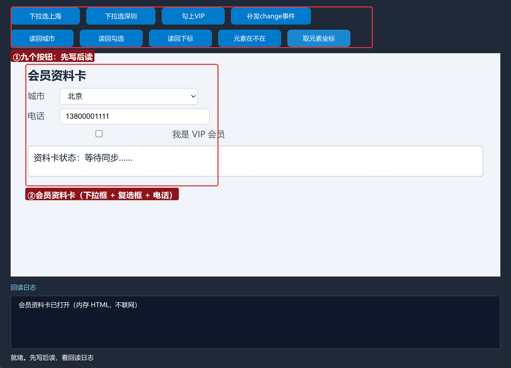
Task: Click the 下拉选深圳 button
Action: tap(121, 16)
